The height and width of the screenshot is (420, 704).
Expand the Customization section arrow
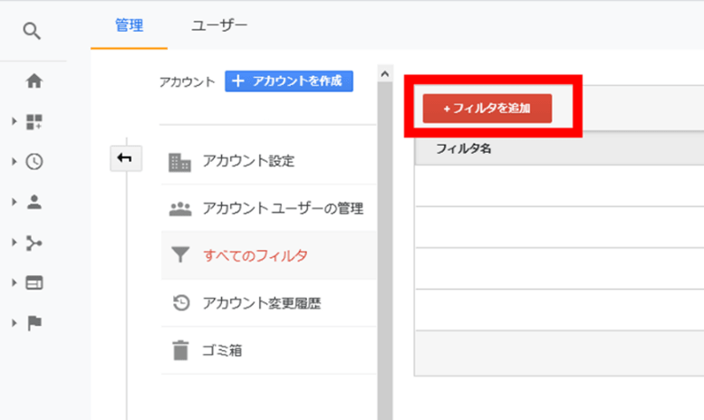pyautogui.click(x=14, y=121)
